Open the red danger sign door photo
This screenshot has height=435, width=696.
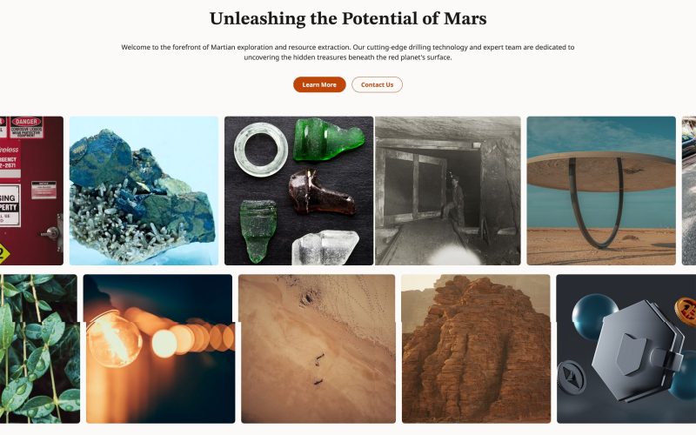tap(31, 191)
